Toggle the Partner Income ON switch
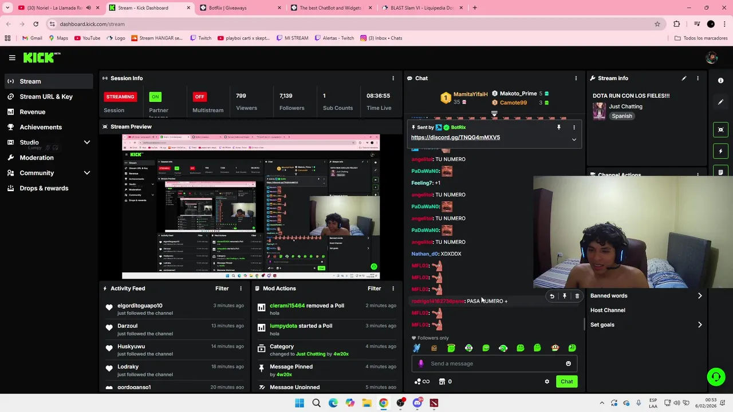 point(155,97)
